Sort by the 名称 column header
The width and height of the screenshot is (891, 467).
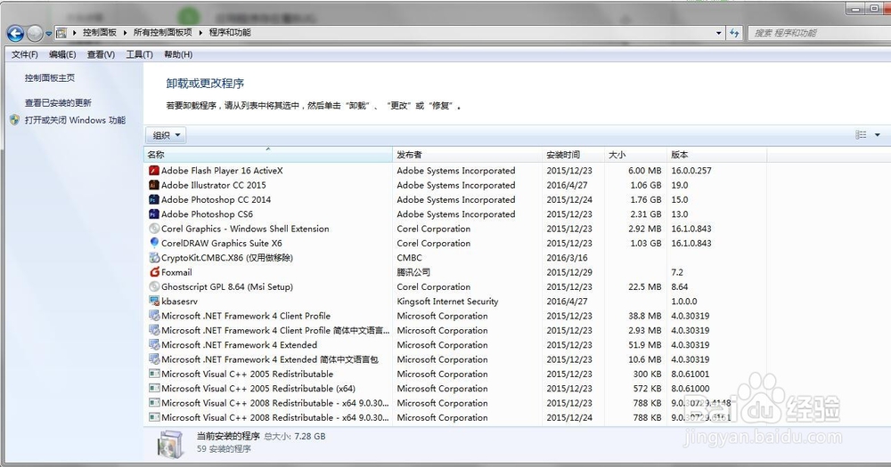[x=267, y=155]
